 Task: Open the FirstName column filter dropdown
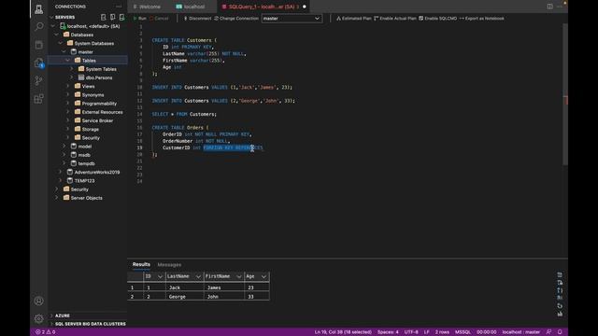(239, 276)
